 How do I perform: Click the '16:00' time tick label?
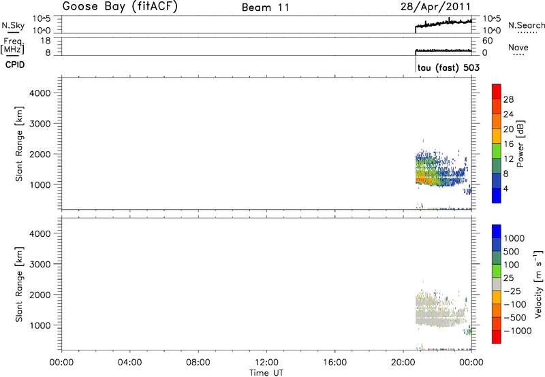334,363
